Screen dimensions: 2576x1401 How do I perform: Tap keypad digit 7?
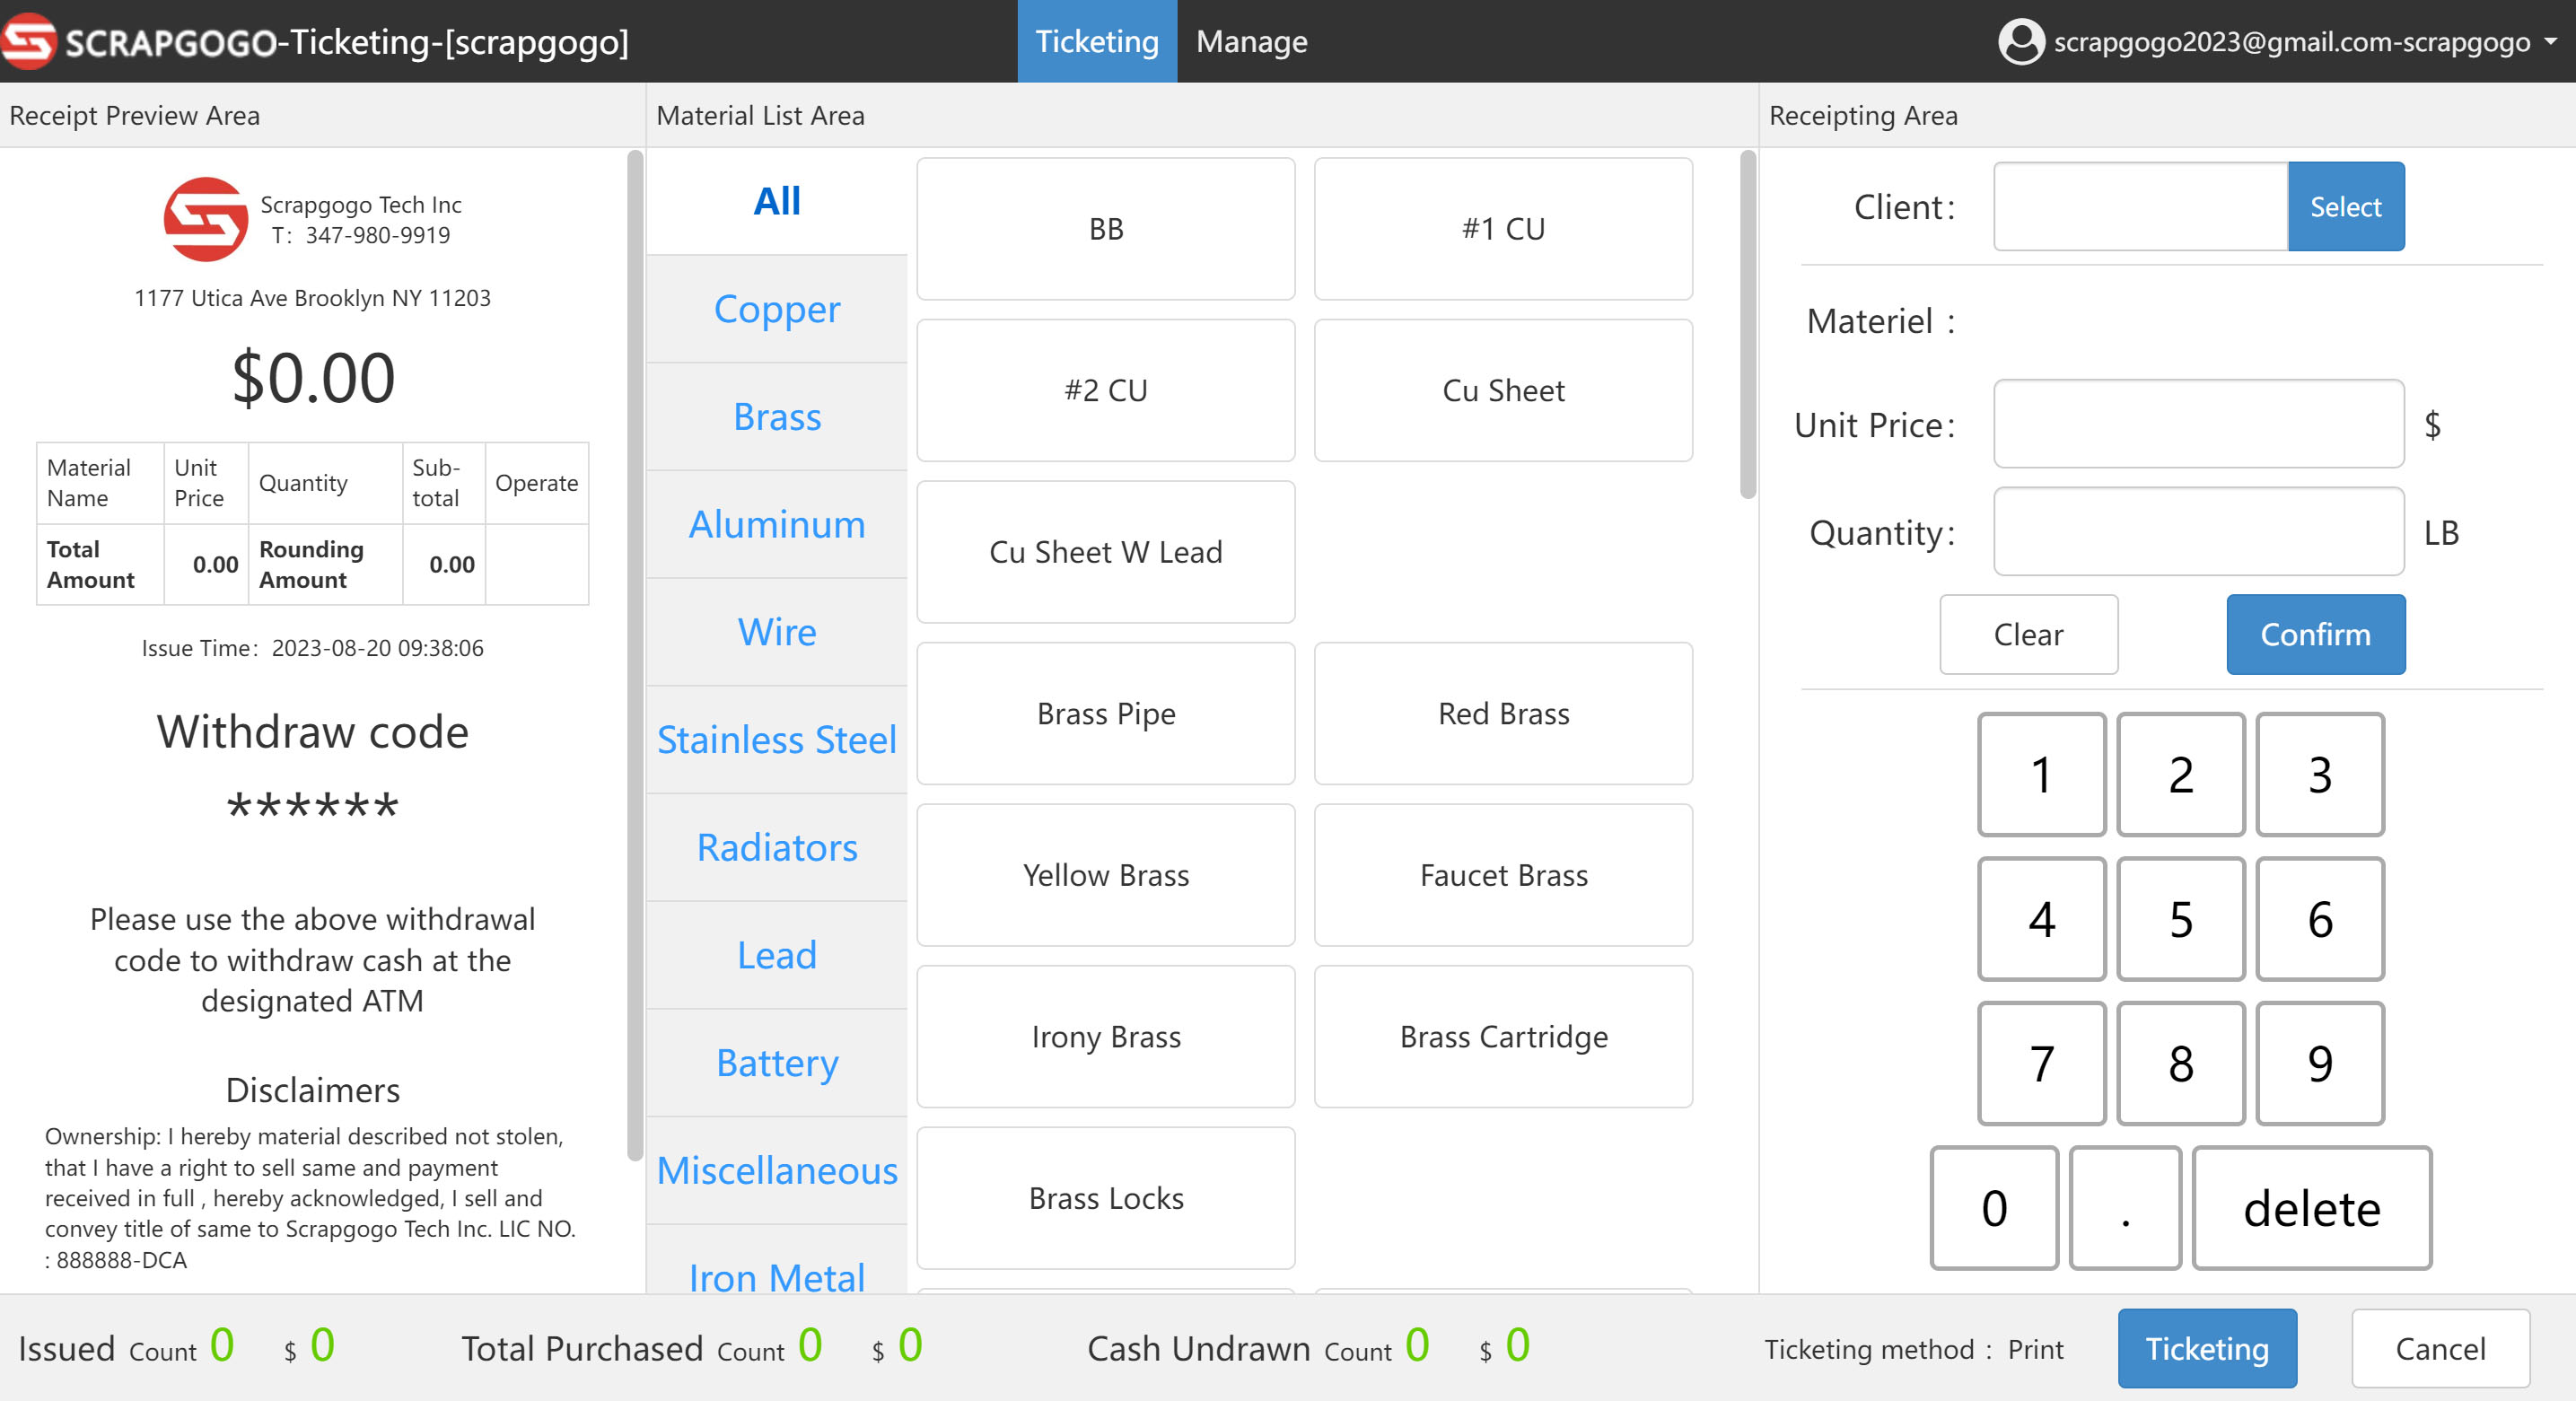(2042, 1064)
